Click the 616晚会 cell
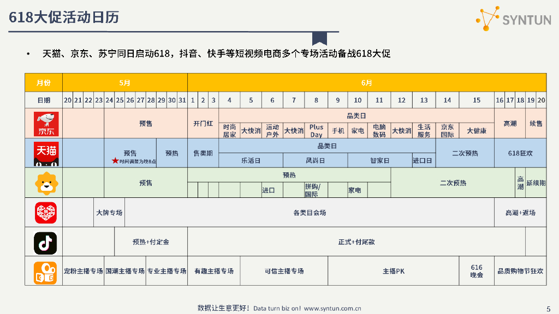The width and height of the screenshot is (559, 314). pos(477,271)
